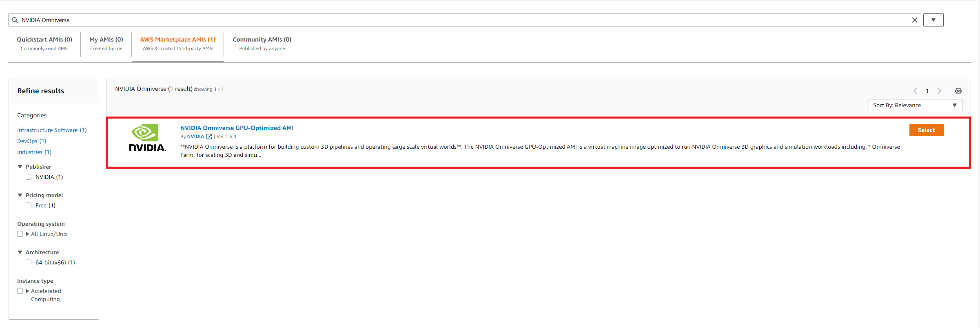Switch to Community AMIs tab
This screenshot has width=980, height=328.
point(262,44)
